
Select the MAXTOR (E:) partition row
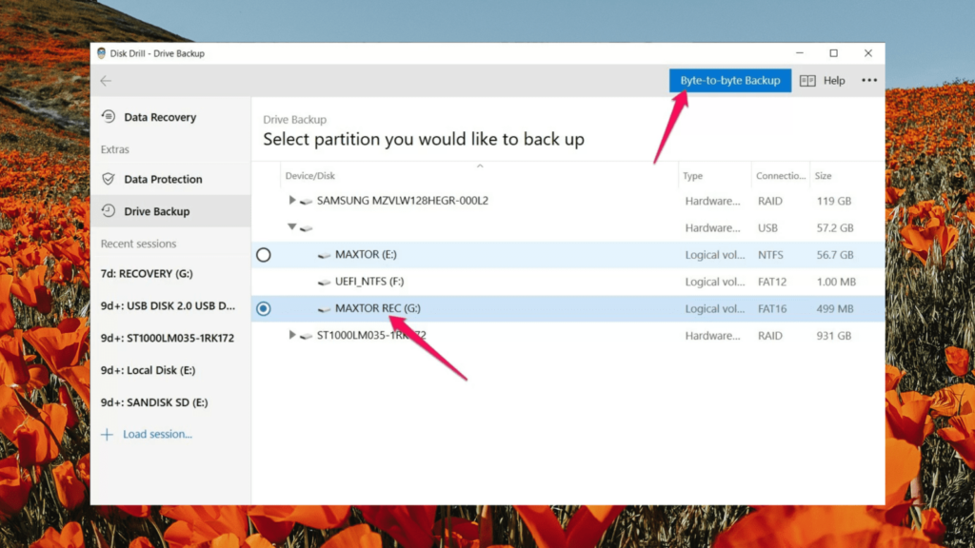coord(567,255)
